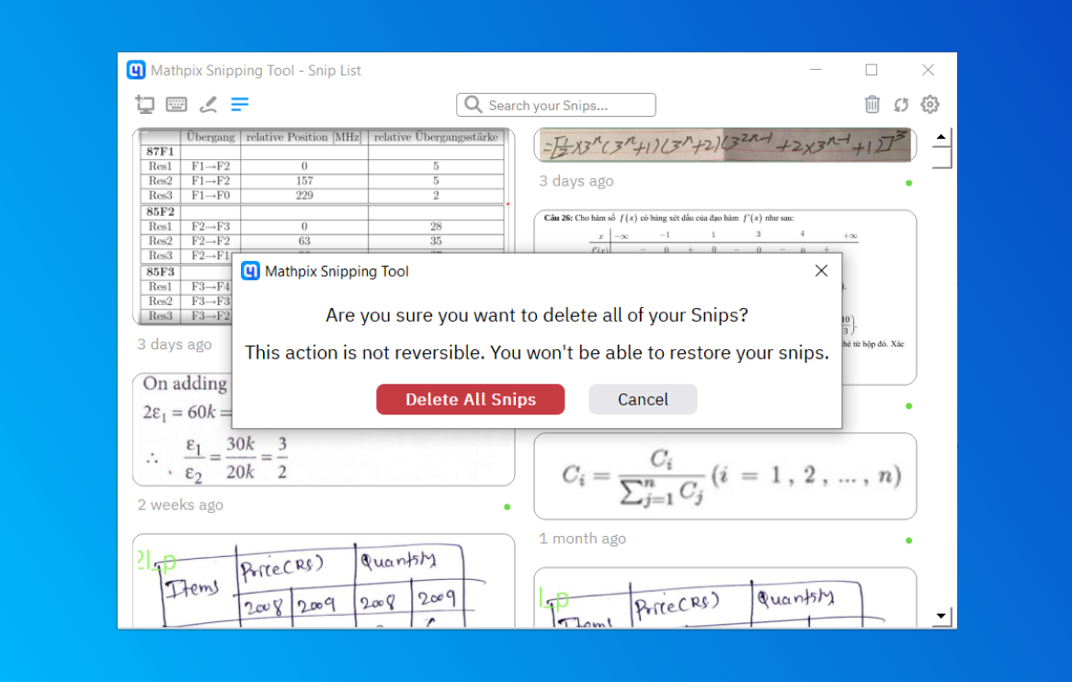Confirm with Delete All Snips button
1072x682 pixels.
(471, 399)
